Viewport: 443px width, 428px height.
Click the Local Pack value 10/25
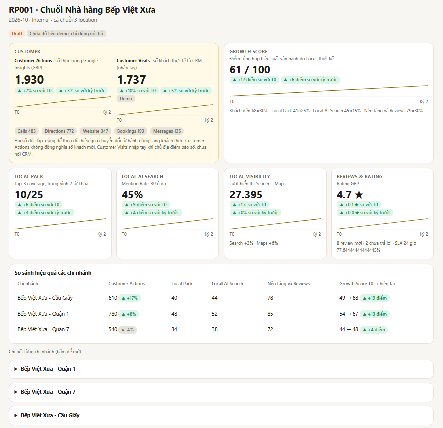(x=29, y=195)
